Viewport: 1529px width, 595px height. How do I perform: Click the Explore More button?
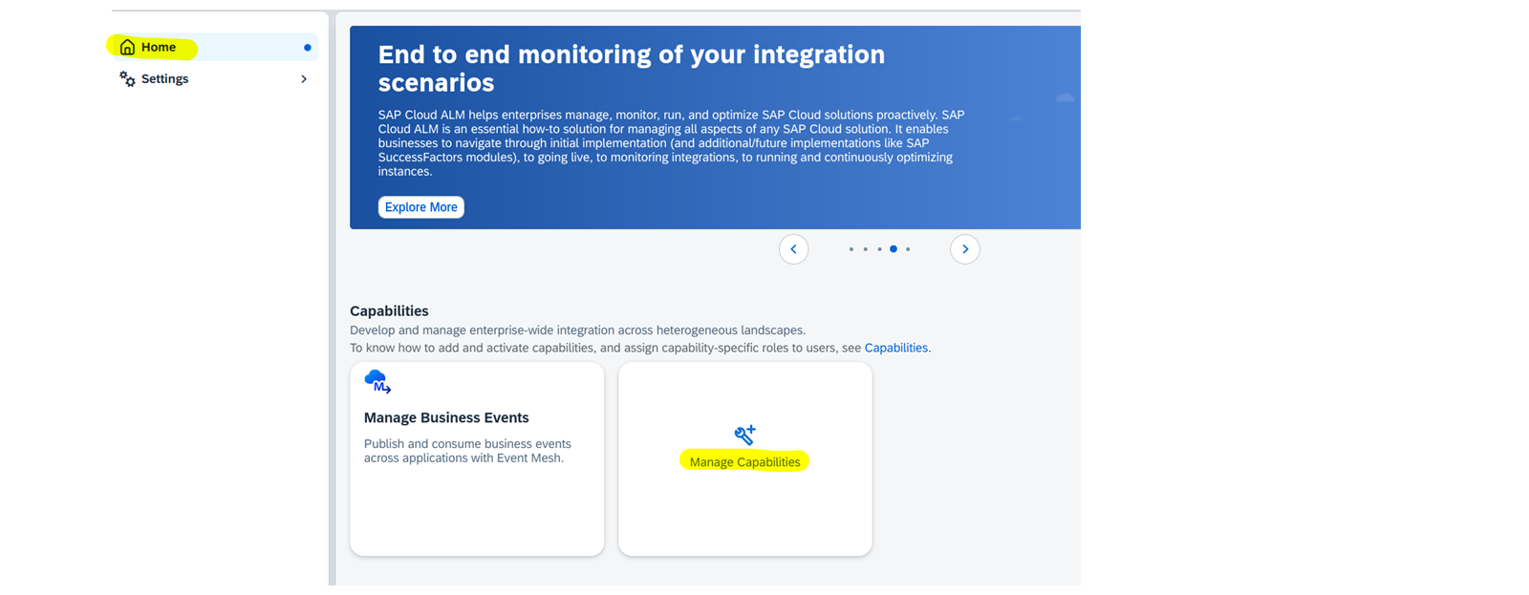[421, 207]
